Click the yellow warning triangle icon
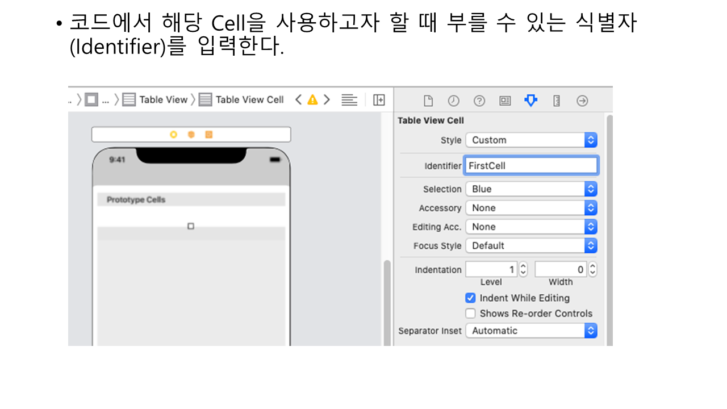Viewport: 727px width, 409px height. [312, 100]
